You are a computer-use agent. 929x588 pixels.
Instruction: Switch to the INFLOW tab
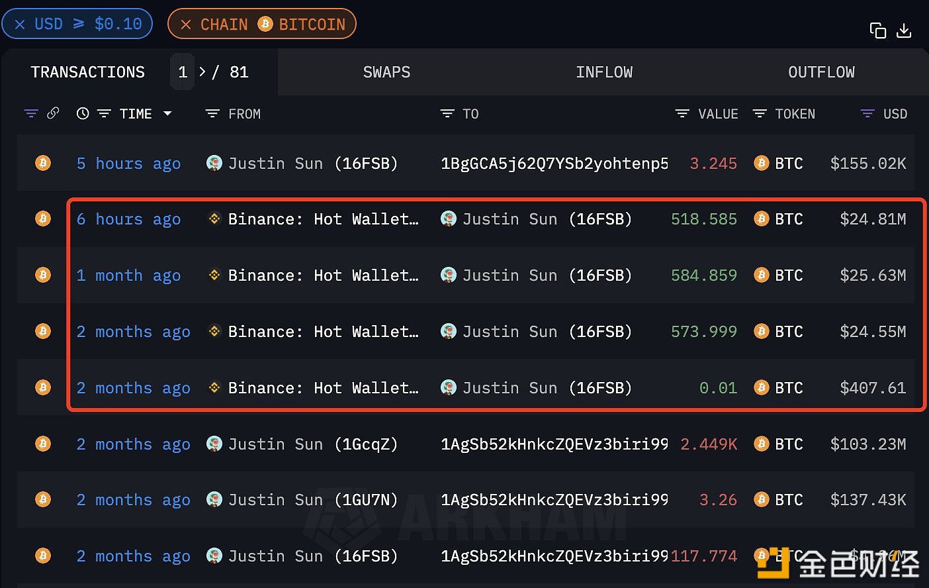(604, 72)
